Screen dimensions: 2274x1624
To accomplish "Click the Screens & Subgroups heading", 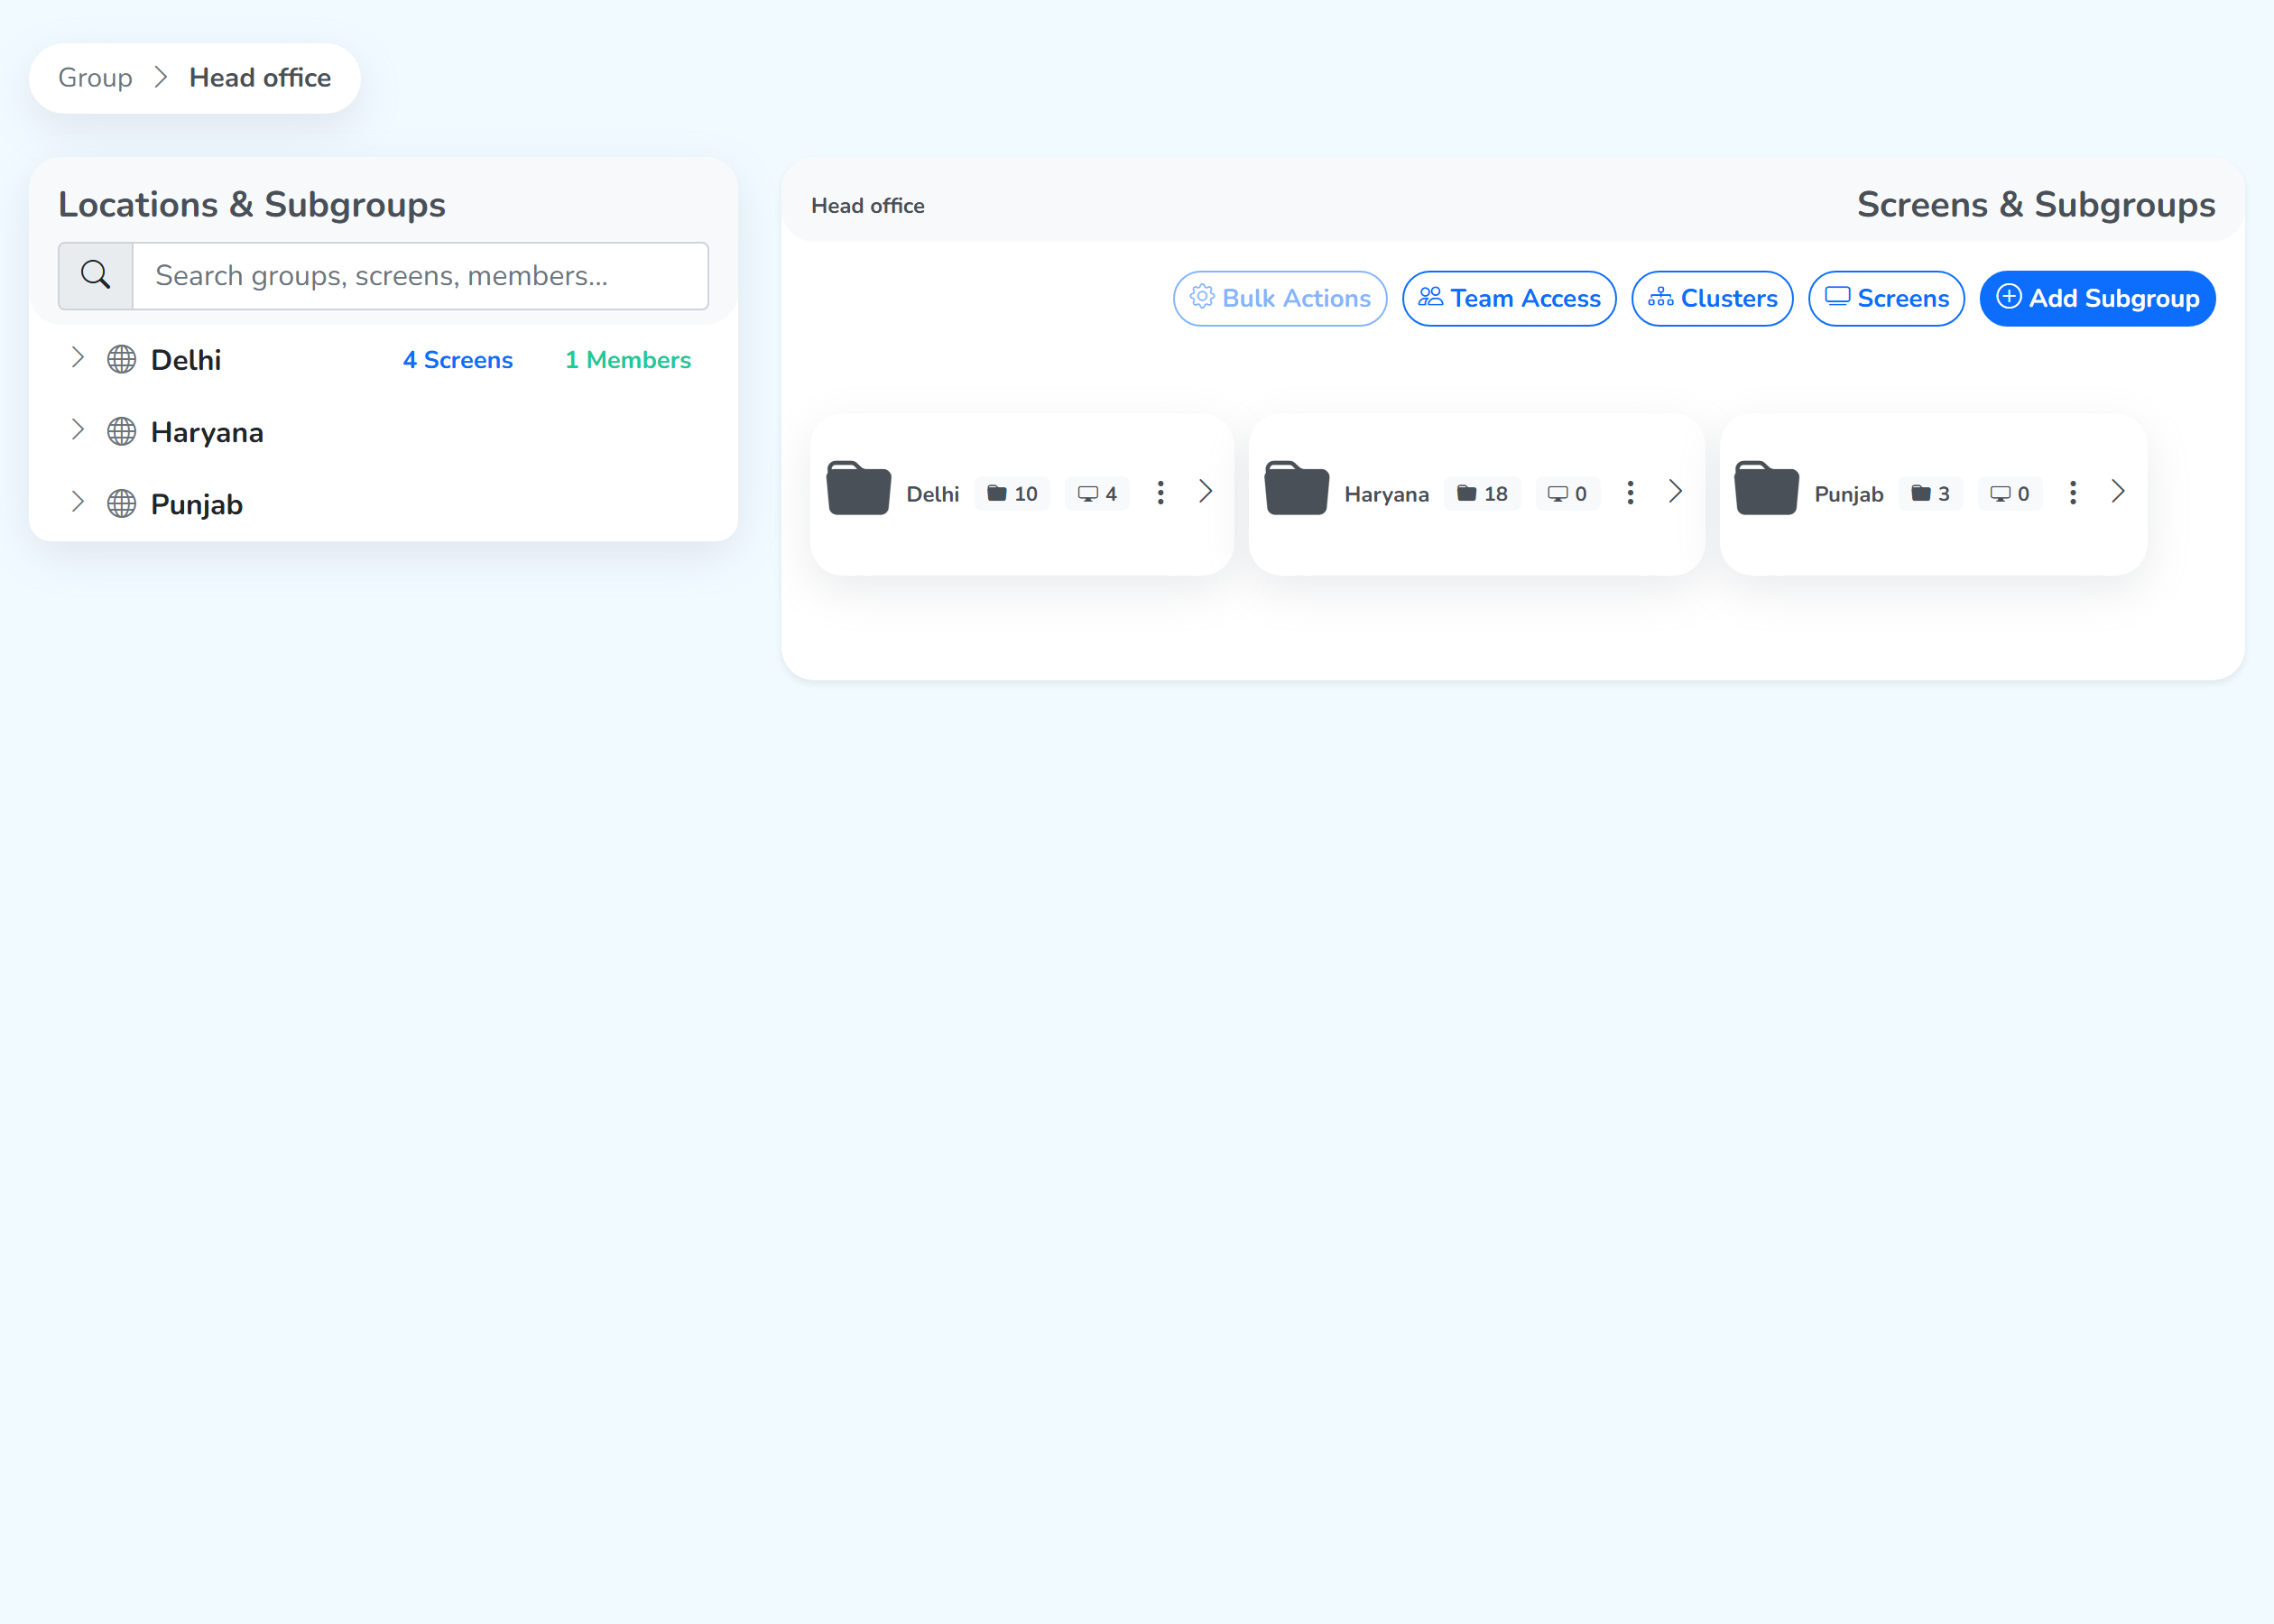I will point(2036,204).
